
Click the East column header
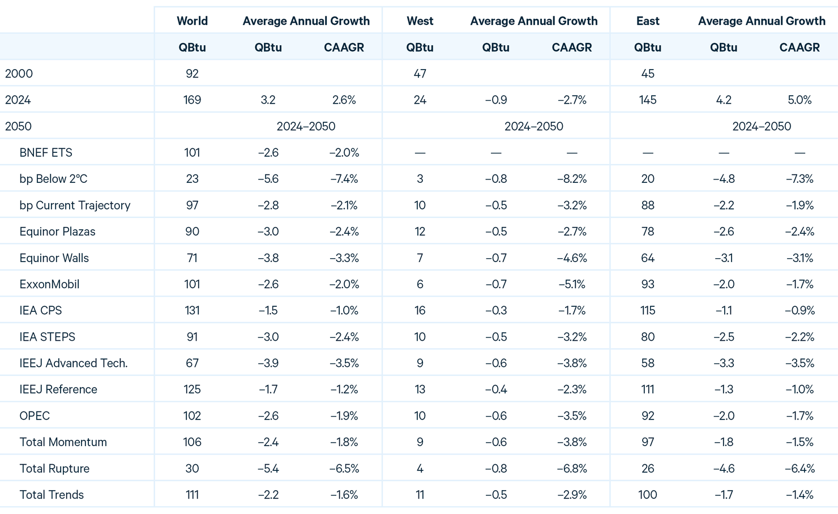coord(648,21)
